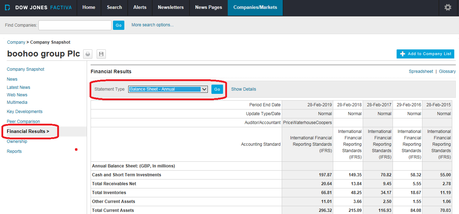Click the Dow Jones Factiva logo icon
The height and width of the screenshot is (214, 459).
click(7, 7)
